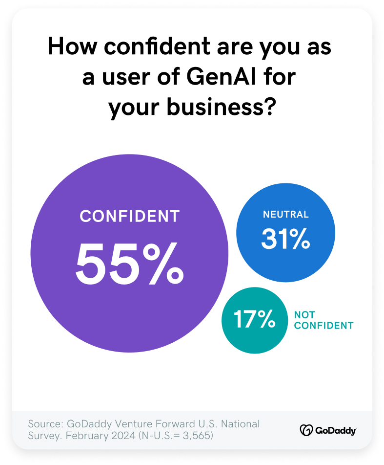Click the word 'confident' in headline
This screenshot has width=384, height=465.
157,46
